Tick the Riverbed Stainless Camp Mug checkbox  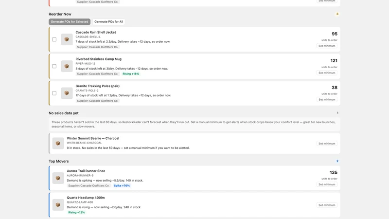tap(54, 66)
